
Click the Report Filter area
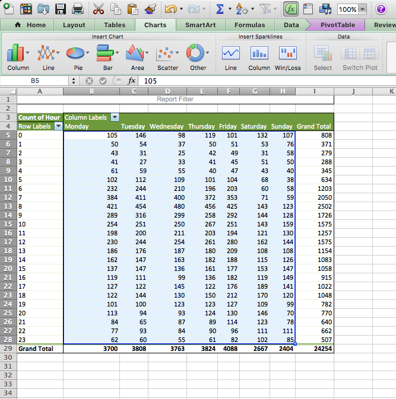point(175,99)
